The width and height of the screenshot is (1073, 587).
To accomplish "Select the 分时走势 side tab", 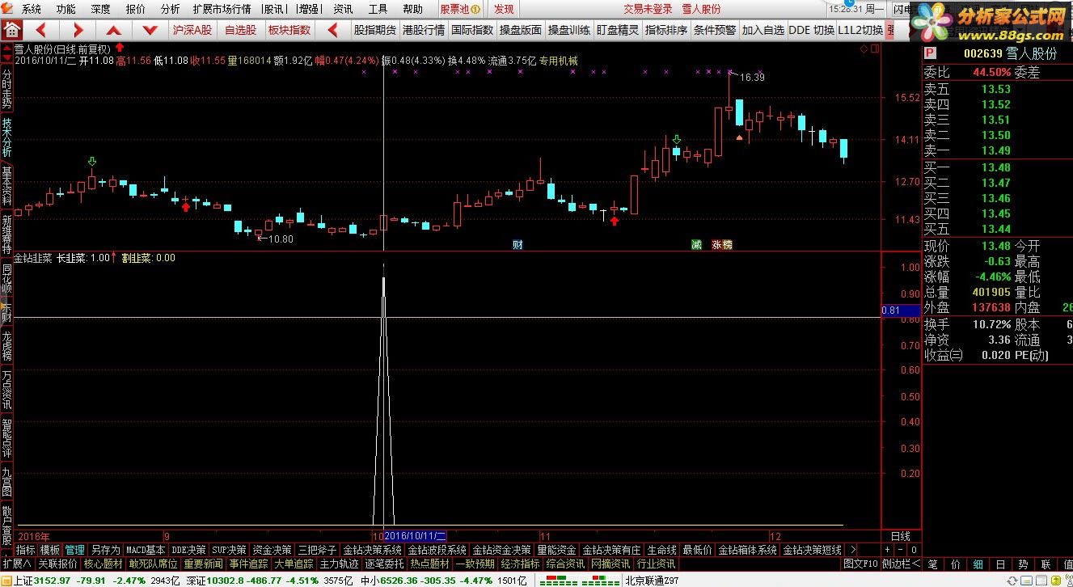I will [6, 88].
